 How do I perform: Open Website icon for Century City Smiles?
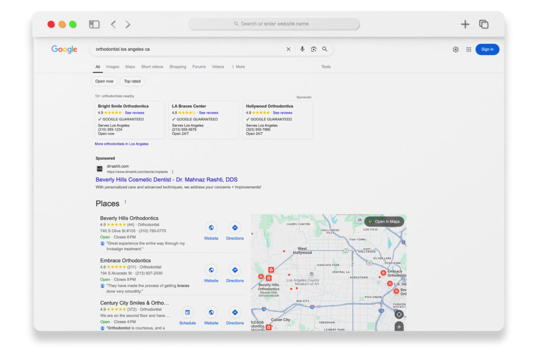pyautogui.click(x=211, y=313)
